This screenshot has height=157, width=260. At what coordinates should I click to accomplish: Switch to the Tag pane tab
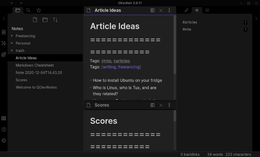pyautogui.click(x=197, y=10)
